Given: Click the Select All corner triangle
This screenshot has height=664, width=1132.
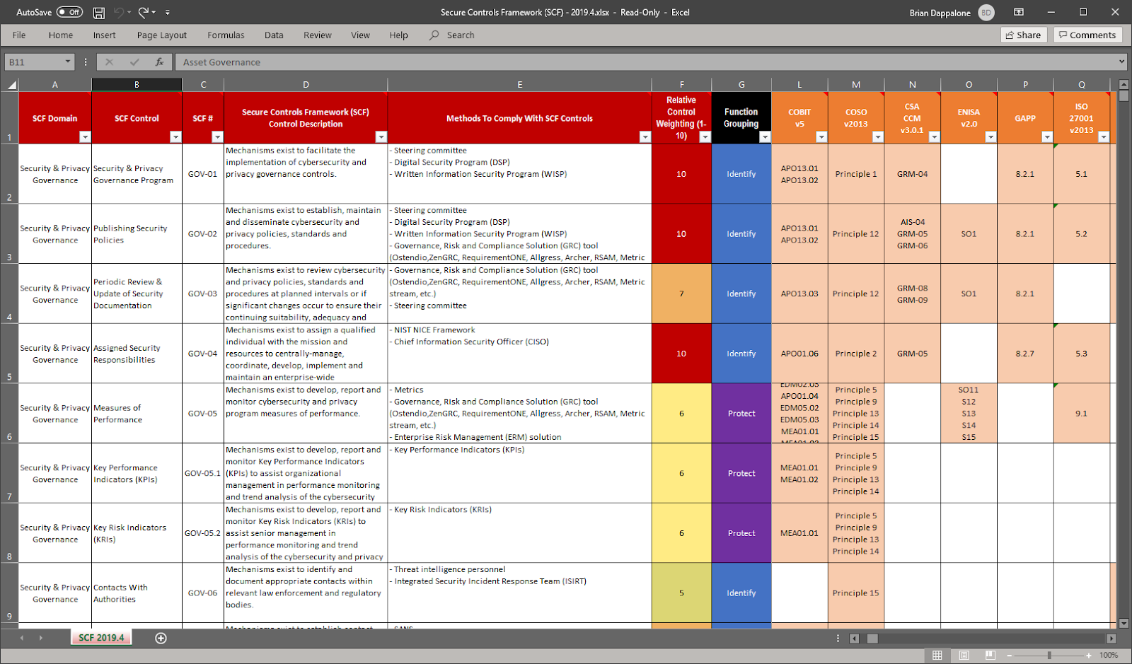Looking at the screenshot, I should tap(10, 85).
